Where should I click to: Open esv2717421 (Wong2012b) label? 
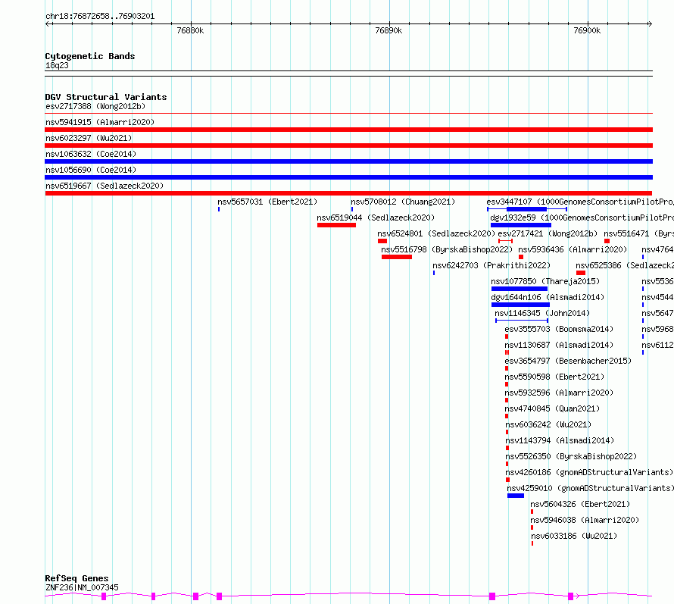click(x=548, y=233)
